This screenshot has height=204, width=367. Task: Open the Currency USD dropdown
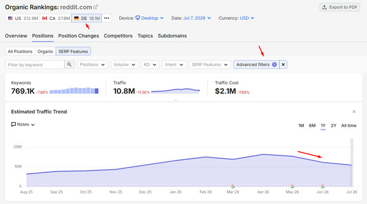(x=247, y=18)
